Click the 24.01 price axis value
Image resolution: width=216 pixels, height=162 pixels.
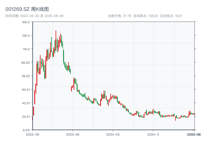coord(26,116)
